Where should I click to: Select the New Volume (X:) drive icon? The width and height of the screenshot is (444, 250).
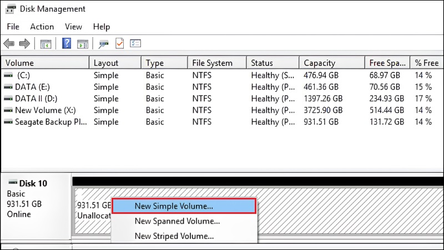coord(8,110)
